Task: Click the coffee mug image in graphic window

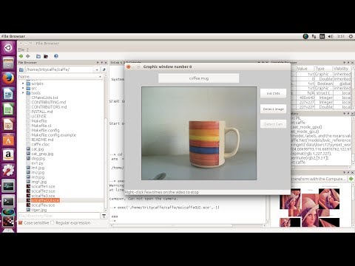Action: click(x=199, y=133)
